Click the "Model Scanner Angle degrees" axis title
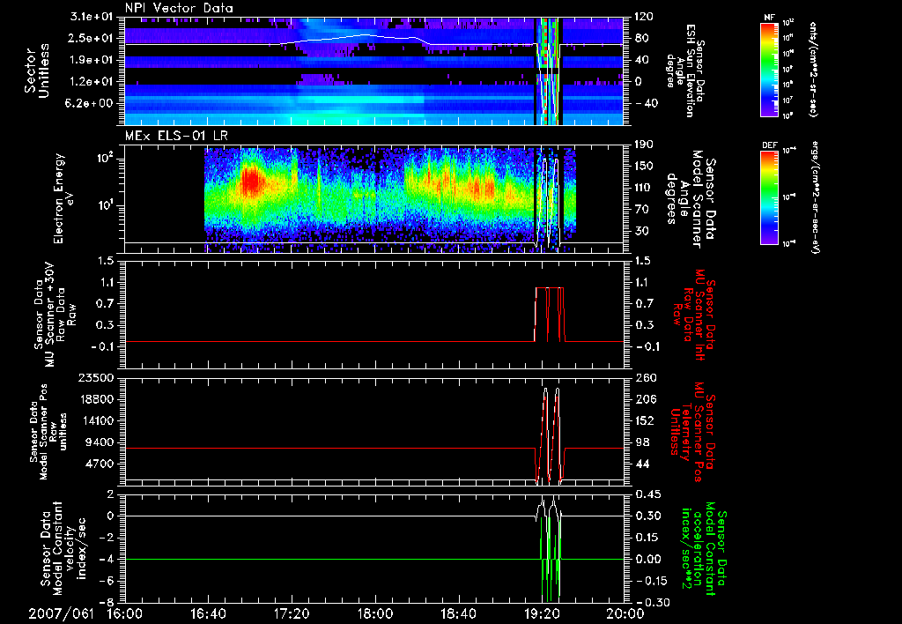Screen dimensions: 902x624 [691, 199]
